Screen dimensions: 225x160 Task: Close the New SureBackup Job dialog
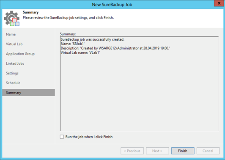pos(219,3)
